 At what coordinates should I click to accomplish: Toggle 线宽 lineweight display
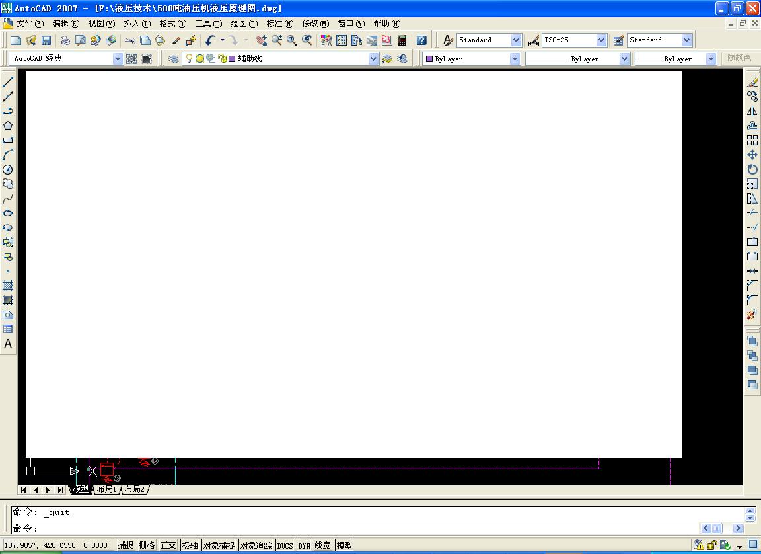[x=323, y=545]
